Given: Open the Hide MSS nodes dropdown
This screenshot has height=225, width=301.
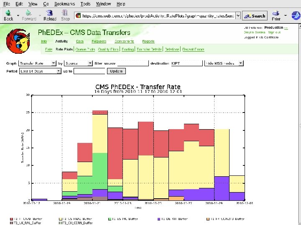Looking at the screenshot, I should (224, 63).
